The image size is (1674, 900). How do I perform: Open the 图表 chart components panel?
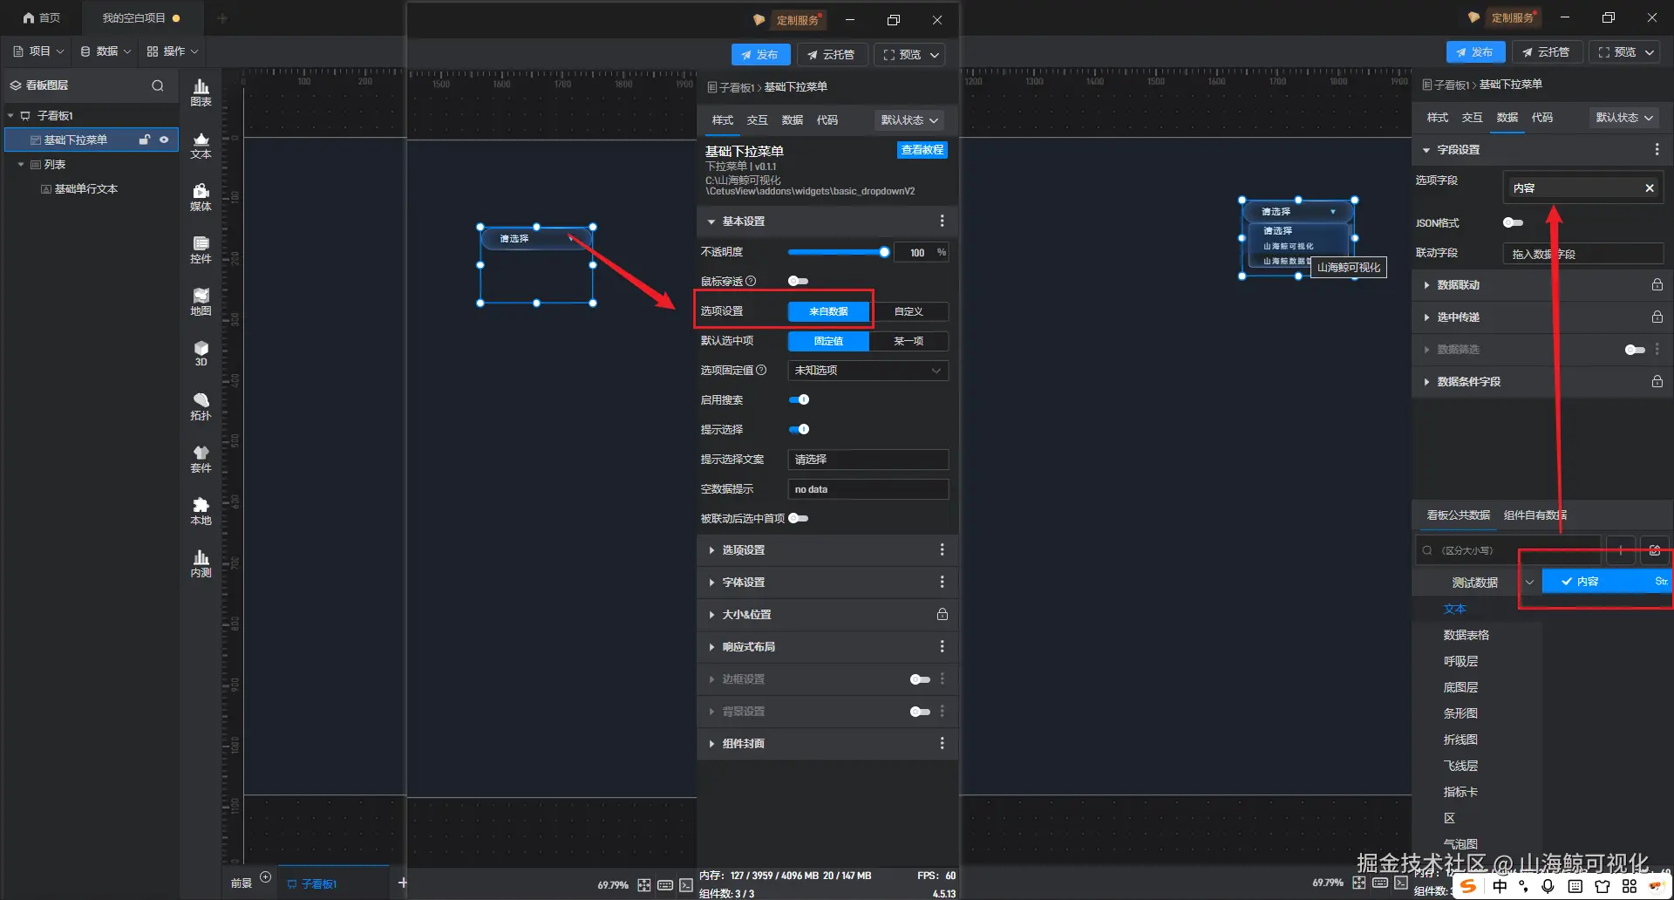pyautogui.click(x=201, y=92)
